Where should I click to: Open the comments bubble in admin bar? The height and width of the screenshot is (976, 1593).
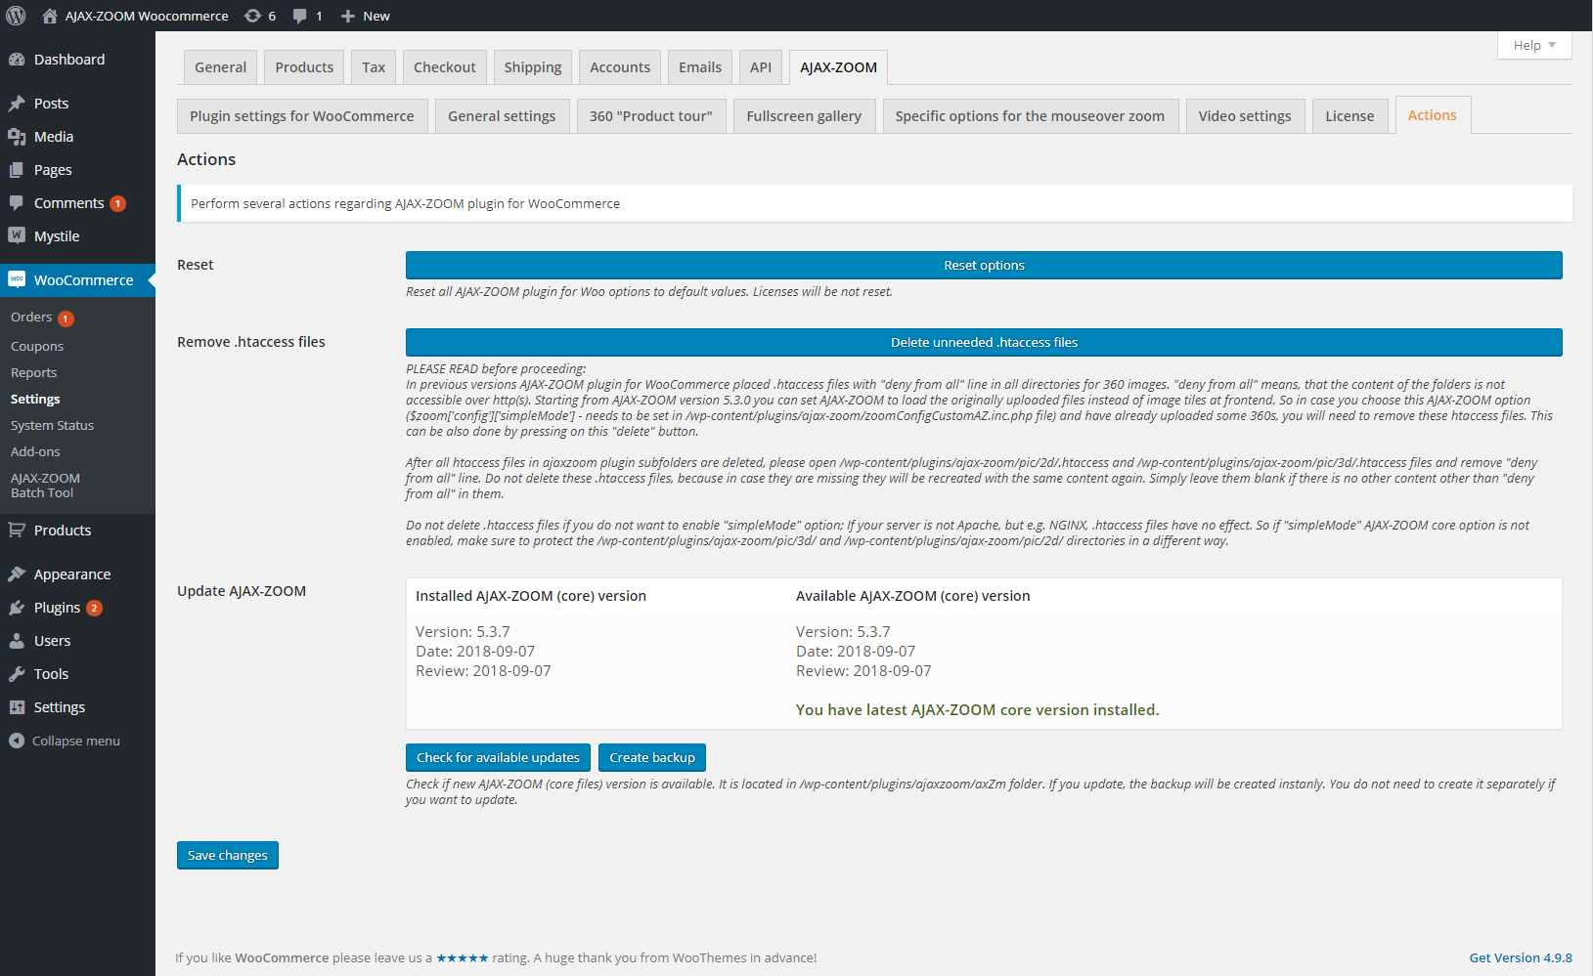pyautogui.click(x=299, y=16)
